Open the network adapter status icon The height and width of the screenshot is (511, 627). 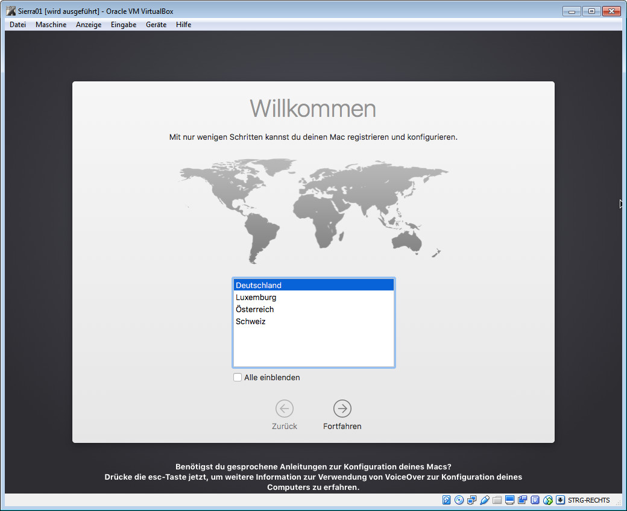472,500
